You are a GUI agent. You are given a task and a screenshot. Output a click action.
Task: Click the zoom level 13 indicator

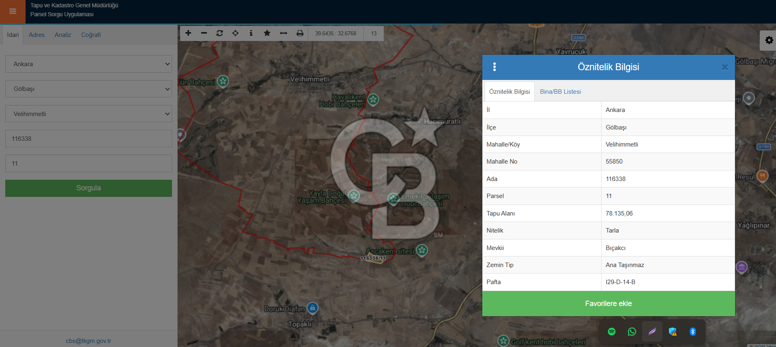pos(374,33)
